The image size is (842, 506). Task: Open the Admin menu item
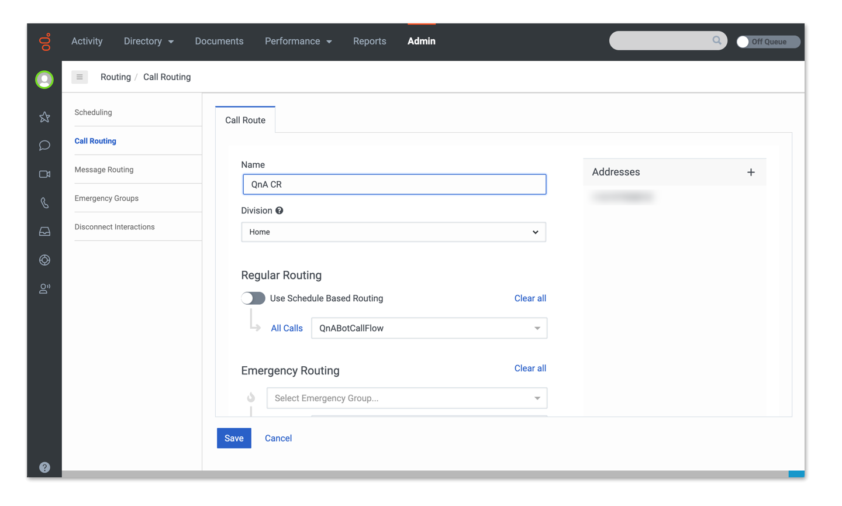pos(422,42)
